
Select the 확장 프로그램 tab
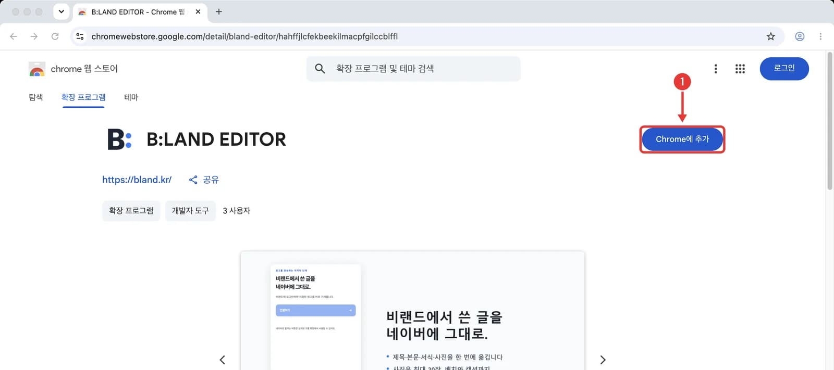(83, 97)
